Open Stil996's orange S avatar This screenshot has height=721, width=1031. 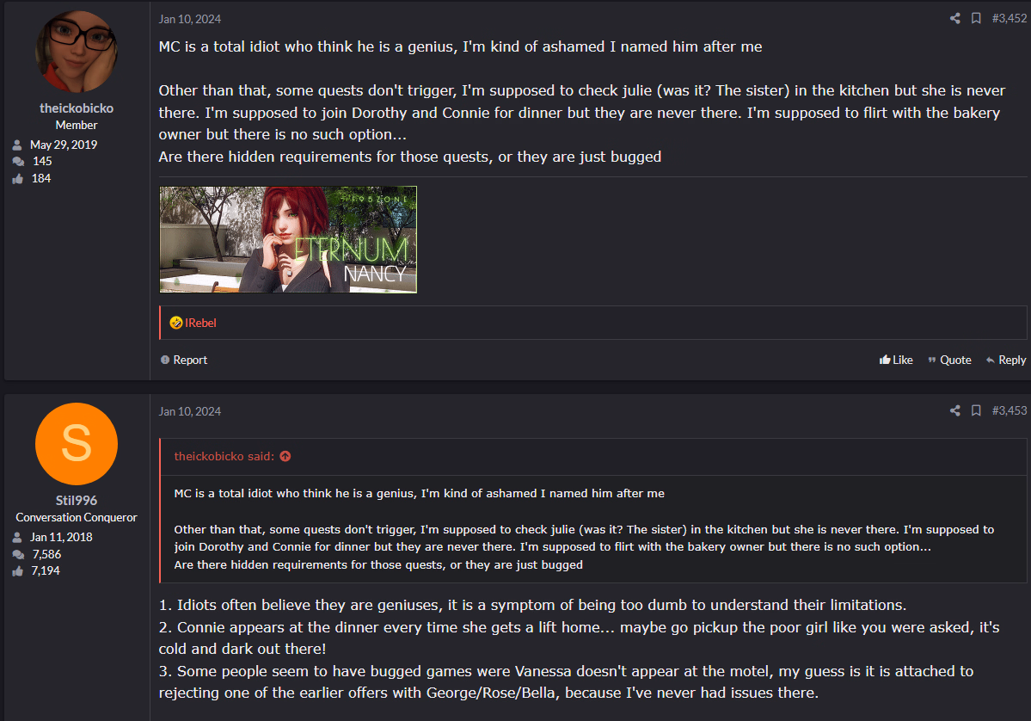77,443
